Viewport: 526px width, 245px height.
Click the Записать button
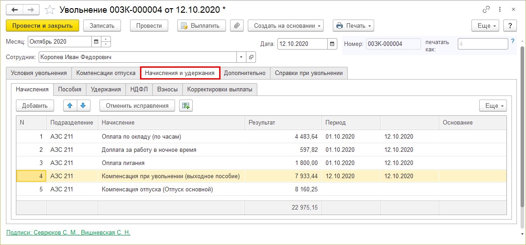[x=102, y=25]
